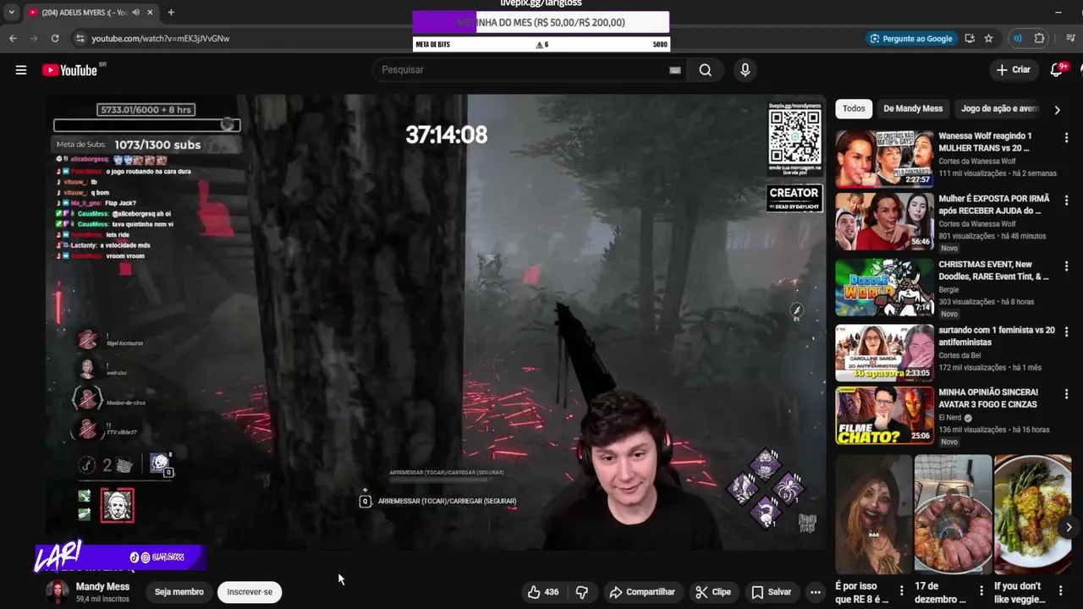Click the YouTube search magnifier button
1083x609 pixels.
click(x=706, y=70)
